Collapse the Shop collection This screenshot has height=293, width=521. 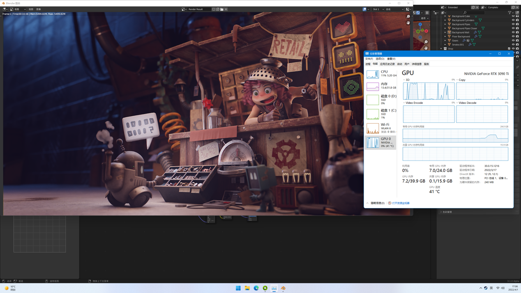coord(441,48)
